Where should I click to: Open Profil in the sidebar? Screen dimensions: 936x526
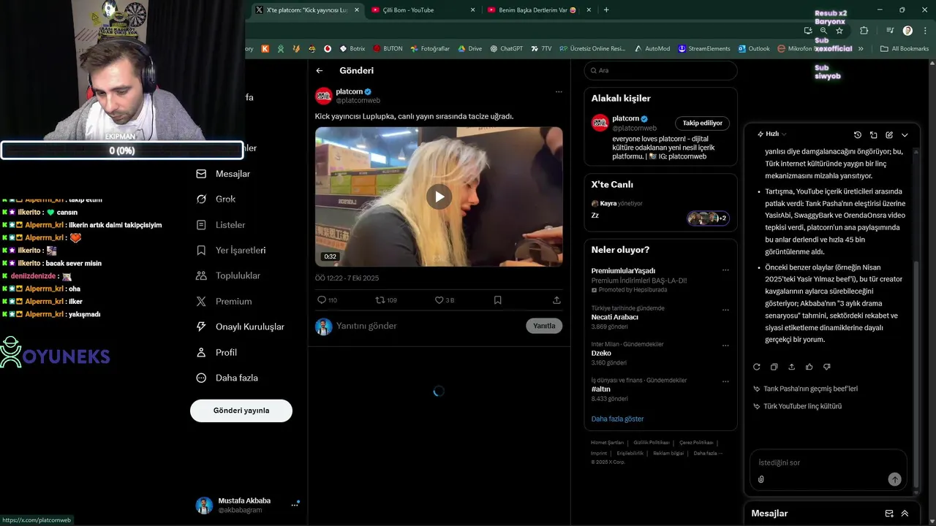click(216, 352)
